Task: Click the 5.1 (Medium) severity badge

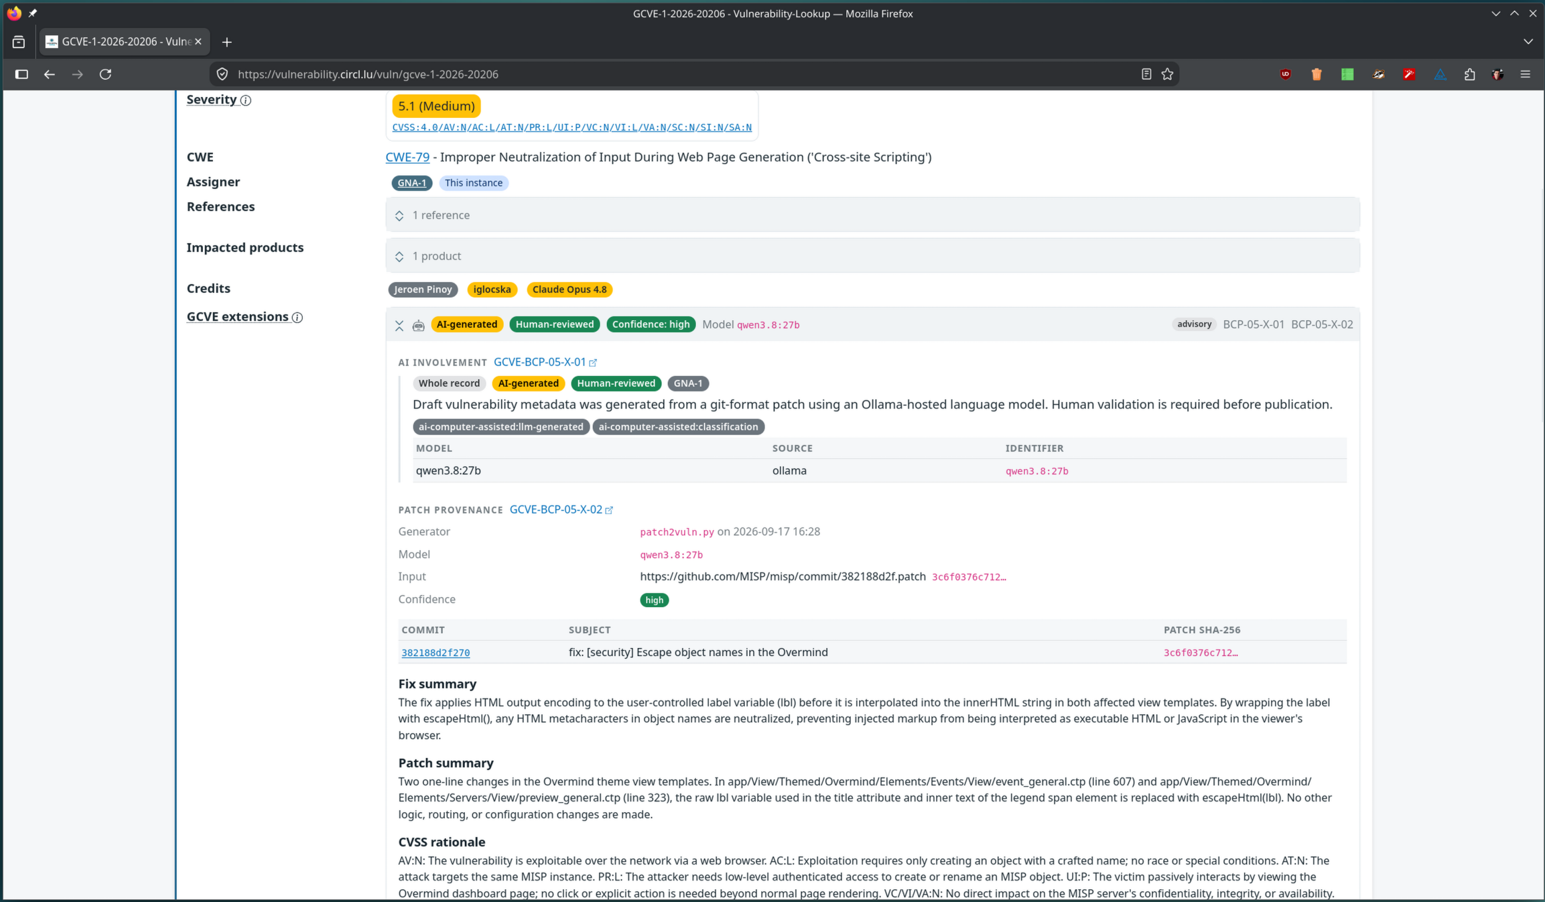Action: click(x=436, y=106)
